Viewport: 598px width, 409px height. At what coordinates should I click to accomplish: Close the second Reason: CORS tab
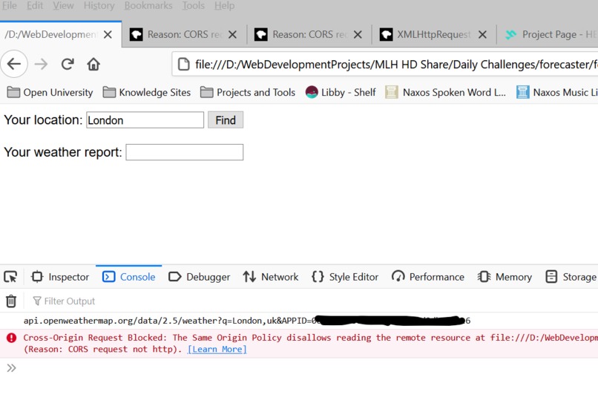click(358, 35)
